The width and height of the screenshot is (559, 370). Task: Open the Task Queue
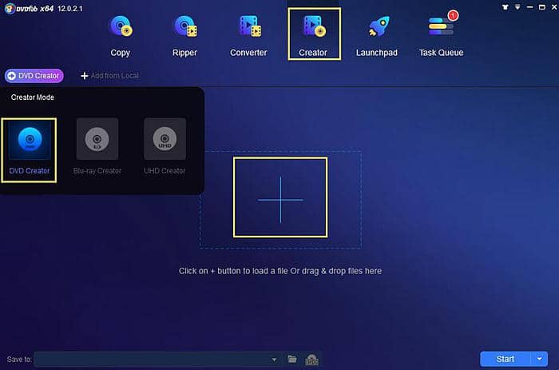(441, 36)
